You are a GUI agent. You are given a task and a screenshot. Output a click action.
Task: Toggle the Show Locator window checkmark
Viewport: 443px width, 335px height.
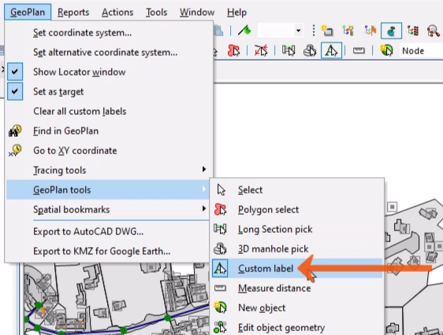(x=15, y=72)
